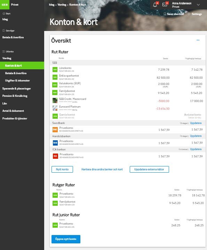
Task: Select Vardag in the sidebar
Action: click(x=7, y=58)
